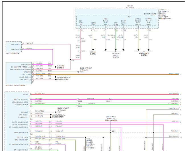Select the 'FUSED B(+)' pin label

click(26, 74)
